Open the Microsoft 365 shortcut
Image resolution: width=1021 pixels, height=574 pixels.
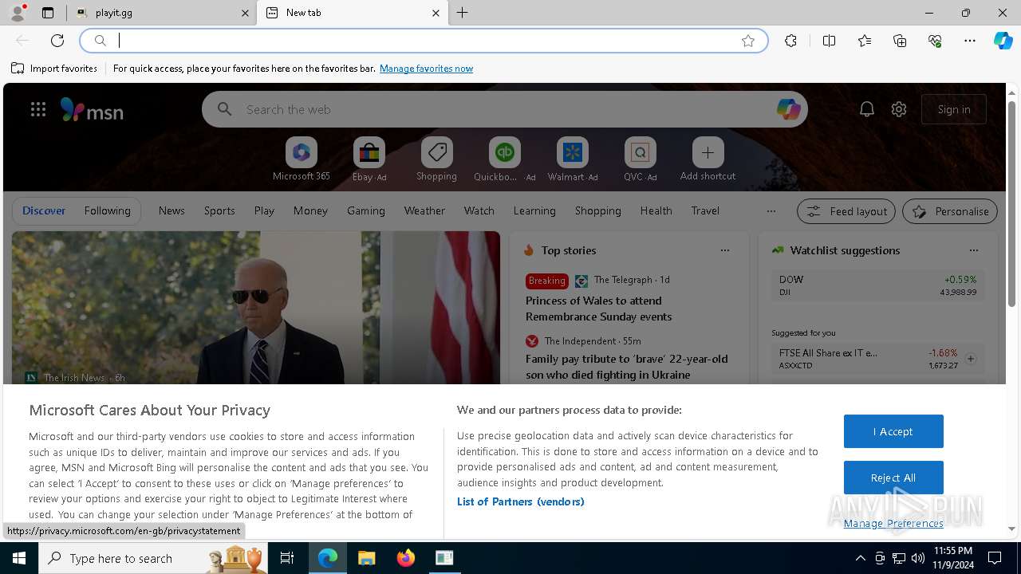point(302,159)
